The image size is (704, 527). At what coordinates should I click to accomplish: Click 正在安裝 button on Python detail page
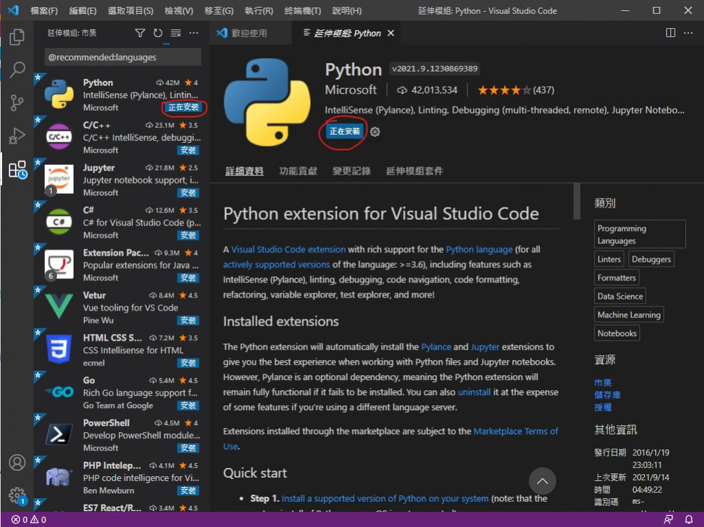[x=344, y=131]
